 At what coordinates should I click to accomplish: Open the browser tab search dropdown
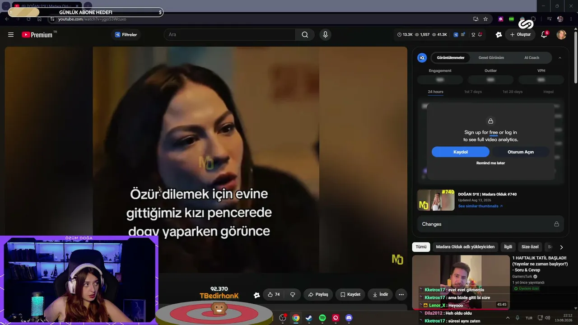[x=6, y=6]
